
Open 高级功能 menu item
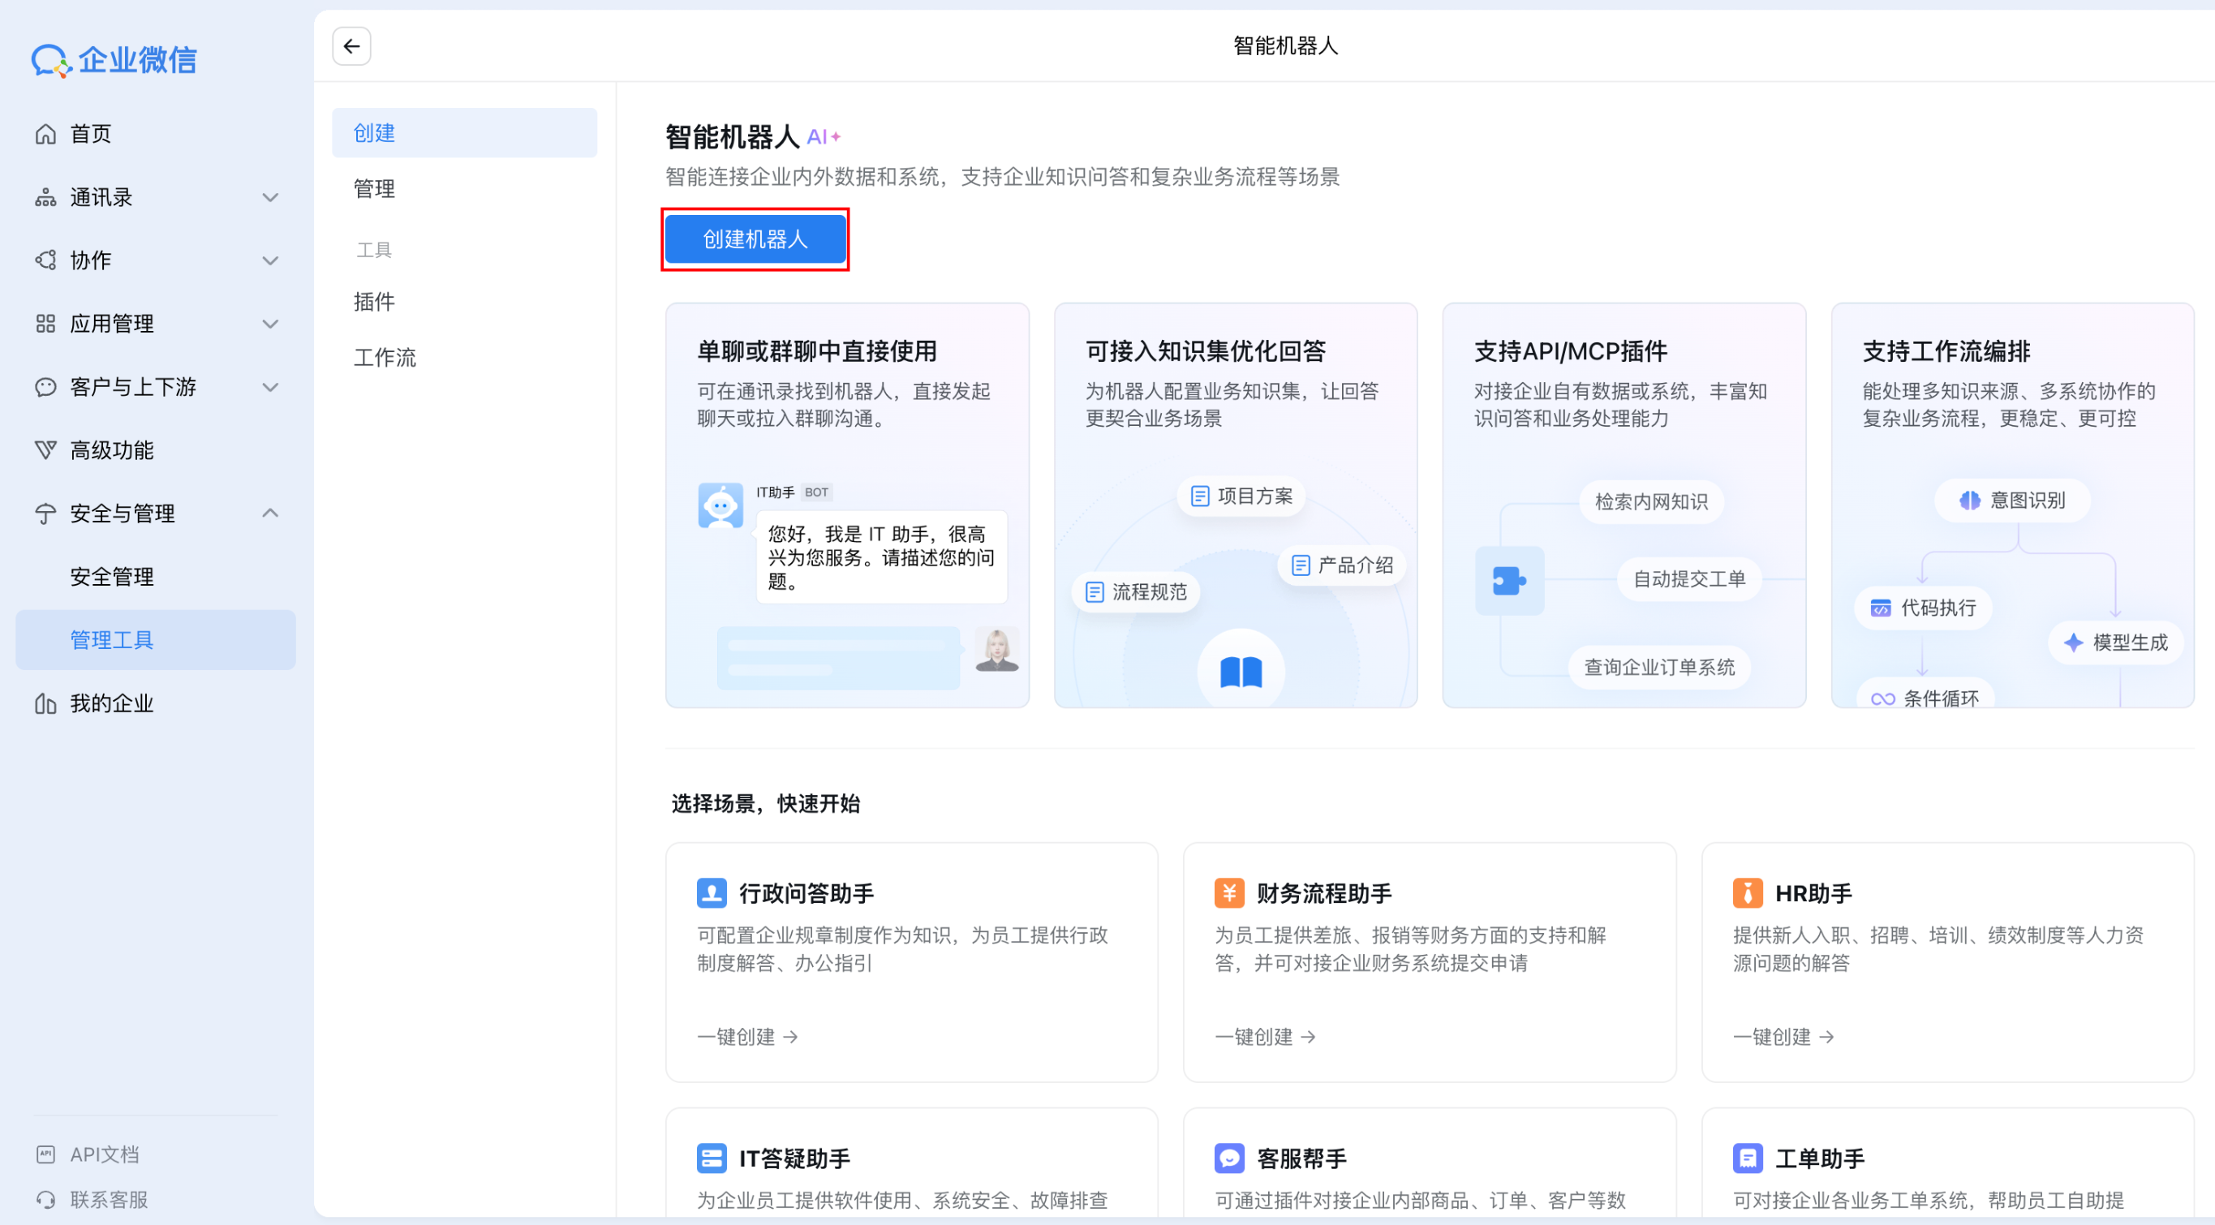click(156, 450)
